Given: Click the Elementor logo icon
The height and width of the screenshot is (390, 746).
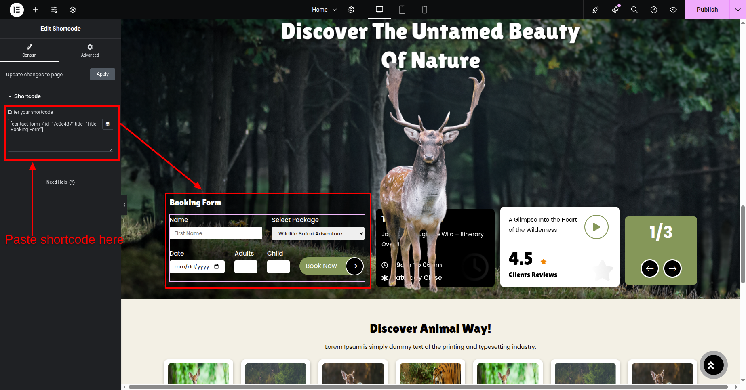Looking at the screenshot, I should (17, 10).
